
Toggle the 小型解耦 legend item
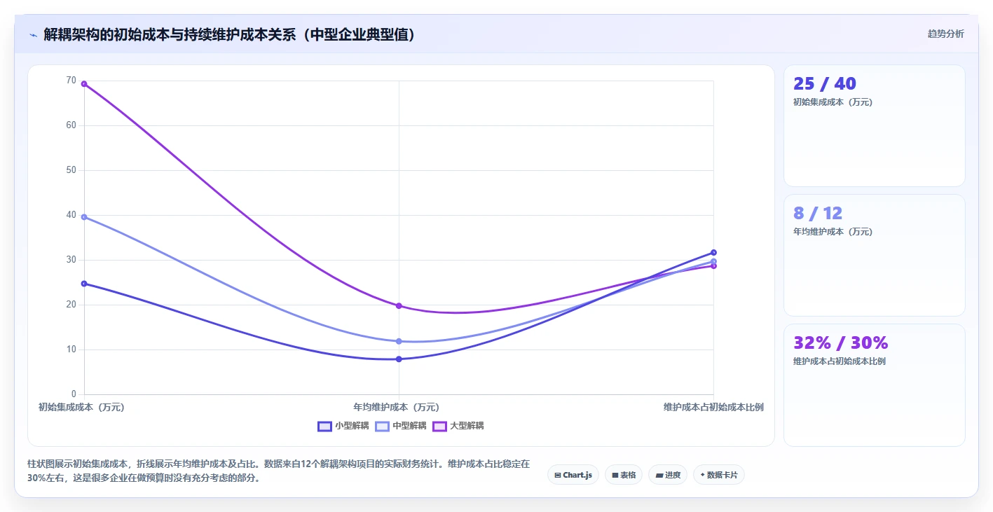click(x=343, y=426)
